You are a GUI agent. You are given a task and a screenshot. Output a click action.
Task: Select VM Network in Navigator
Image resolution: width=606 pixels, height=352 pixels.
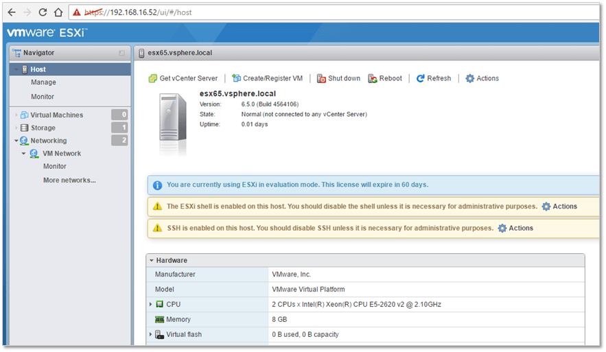click(62, 154)
